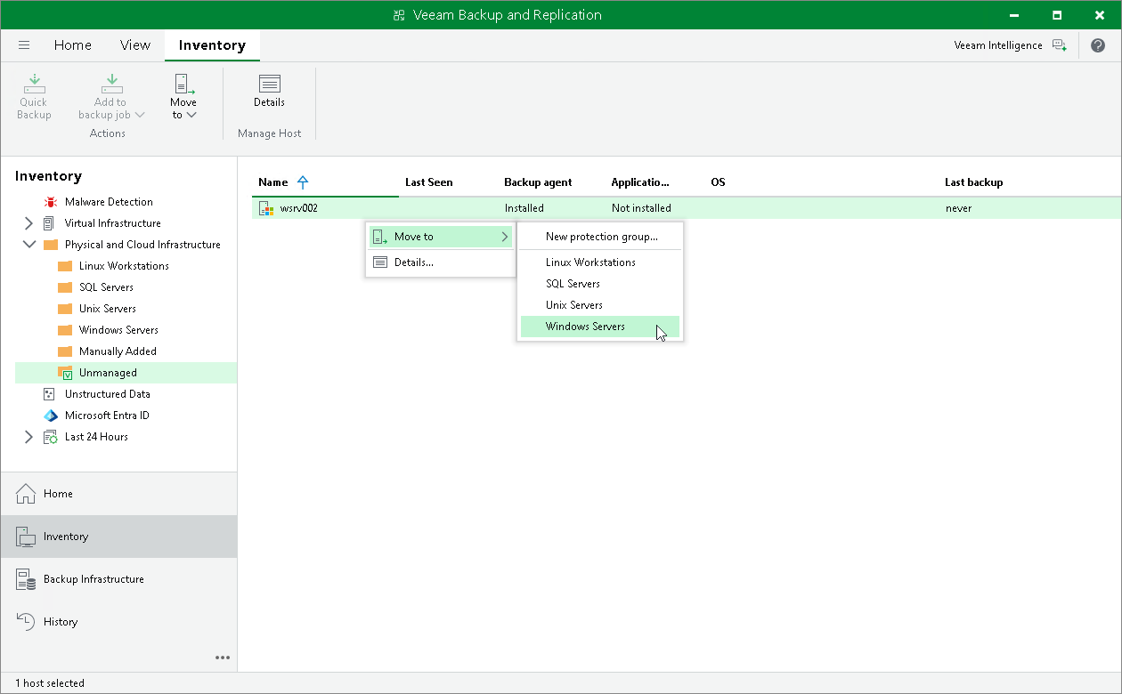
Task: Open the Add to backup job dropdown
Action: pos(111,97)
